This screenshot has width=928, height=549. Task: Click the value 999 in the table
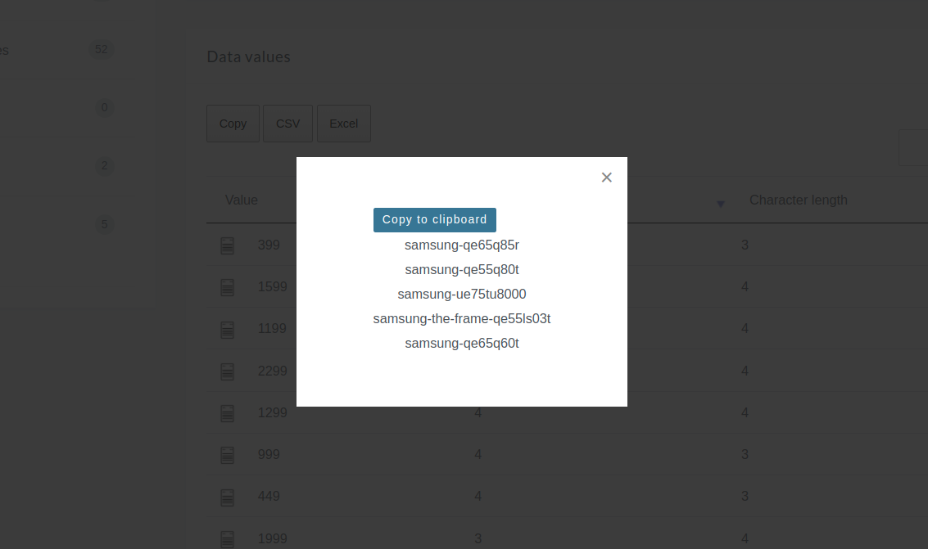click(269, 454)
